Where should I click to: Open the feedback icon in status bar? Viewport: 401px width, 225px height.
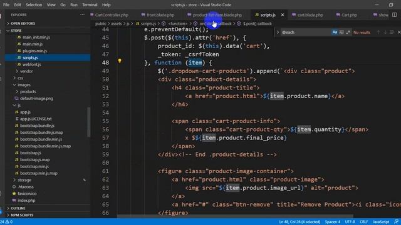tap(396, 222)
